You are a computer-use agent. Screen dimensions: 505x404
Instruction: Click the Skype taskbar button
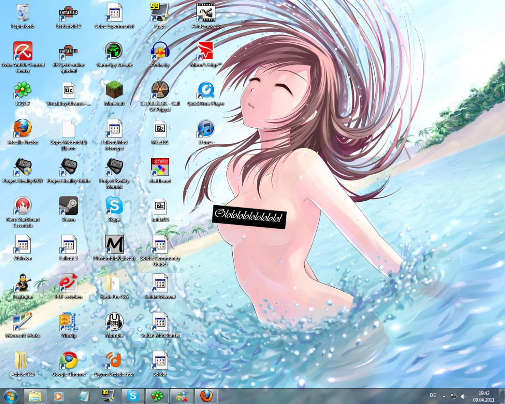click(x=133, y=395)
